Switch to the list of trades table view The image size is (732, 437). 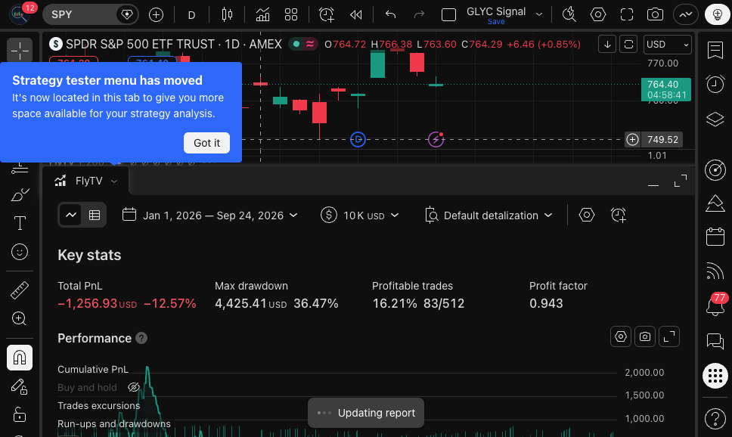[x=95, y=215]
